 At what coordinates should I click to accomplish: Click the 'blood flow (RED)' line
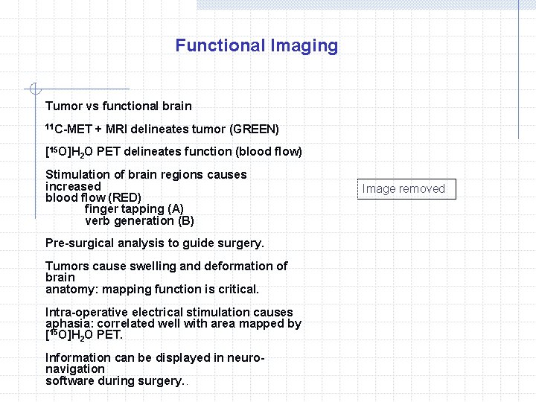(93, 197)
